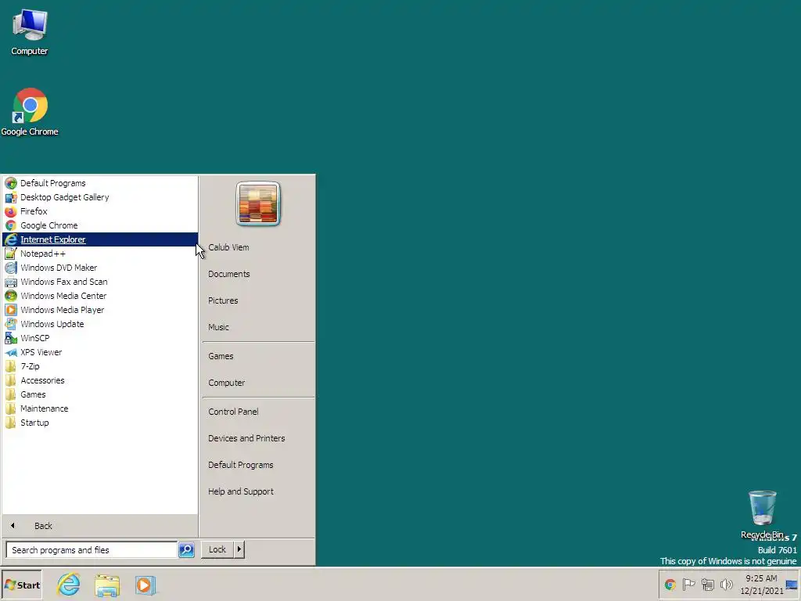Select the Recycle Bin desktop icon
The height and width of the screenshot is (601, 801).
[762, 515]
